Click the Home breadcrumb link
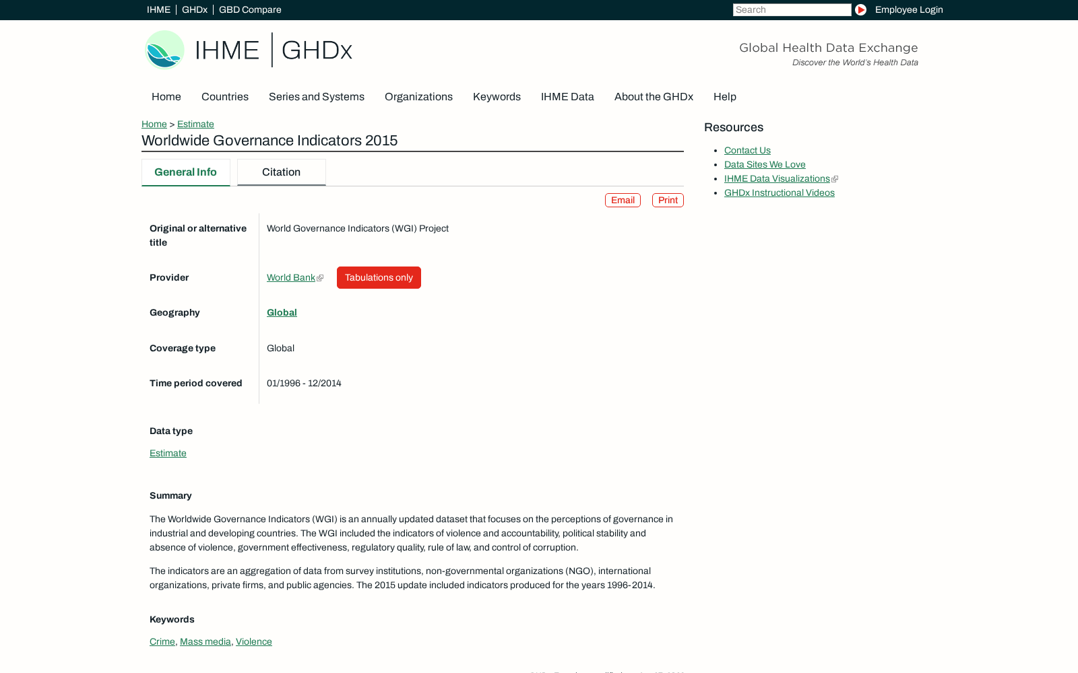This screenshot has height=673, width=1078. (x=154, y=125)
